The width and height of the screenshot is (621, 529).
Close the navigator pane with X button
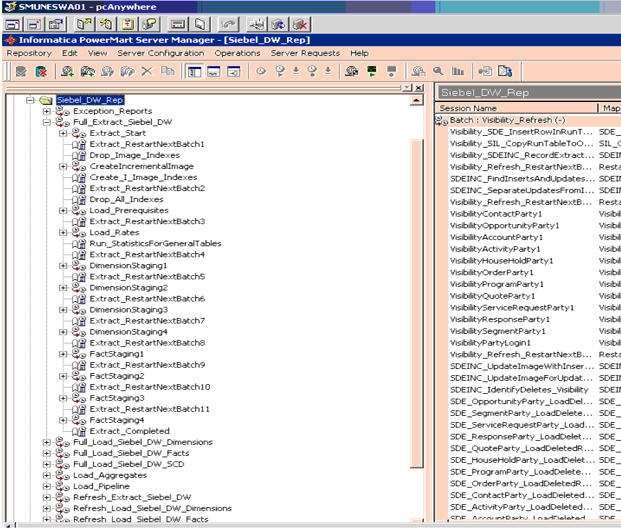419,88
